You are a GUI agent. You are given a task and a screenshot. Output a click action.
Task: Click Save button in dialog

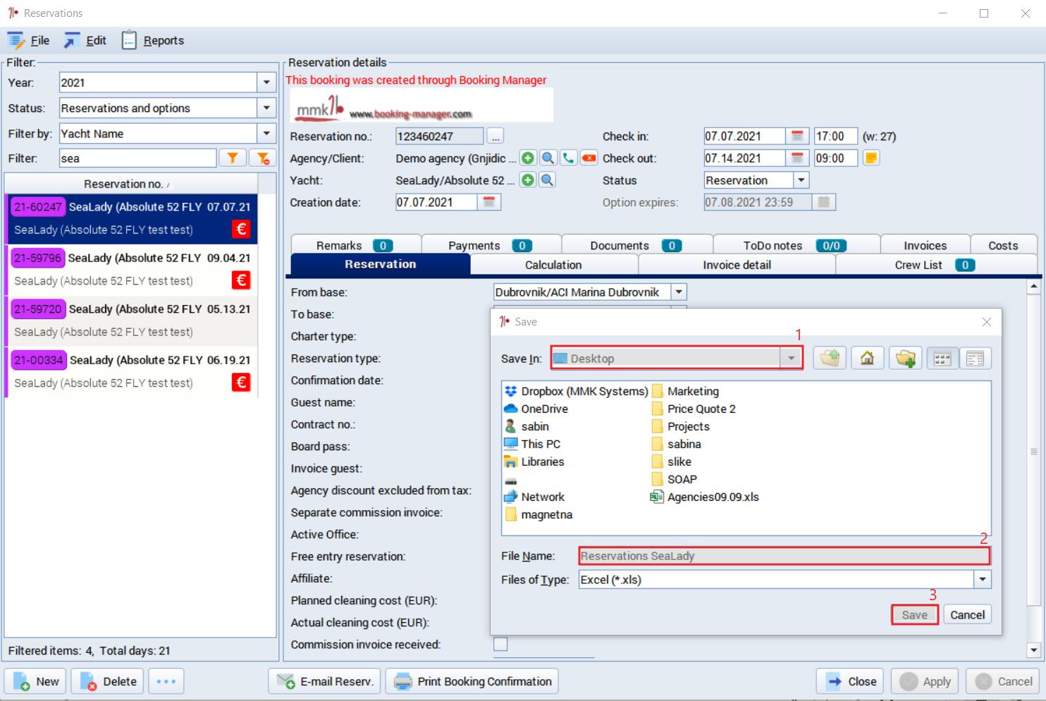(x=914, y=615)
